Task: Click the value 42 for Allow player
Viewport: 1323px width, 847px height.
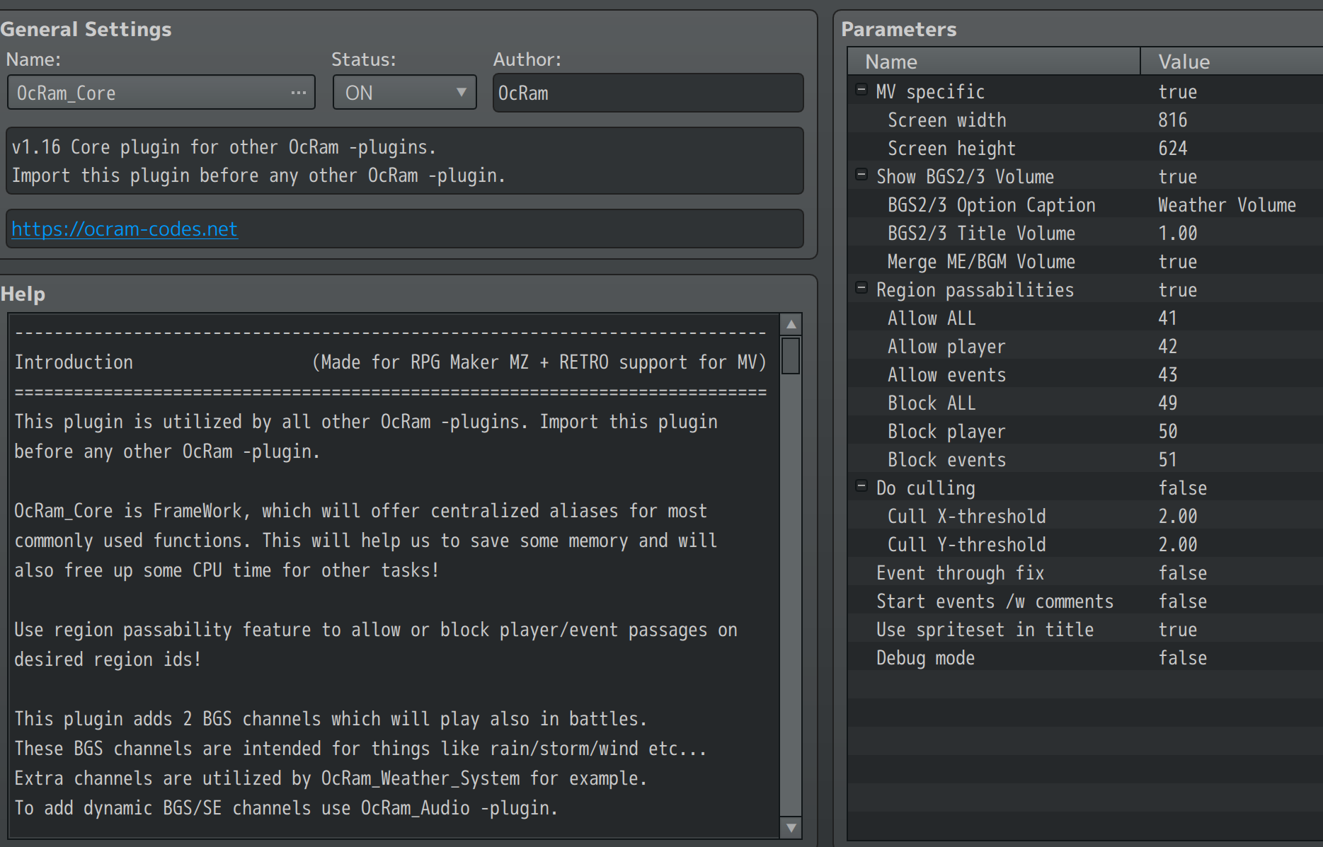Action: pos(1168,347)
